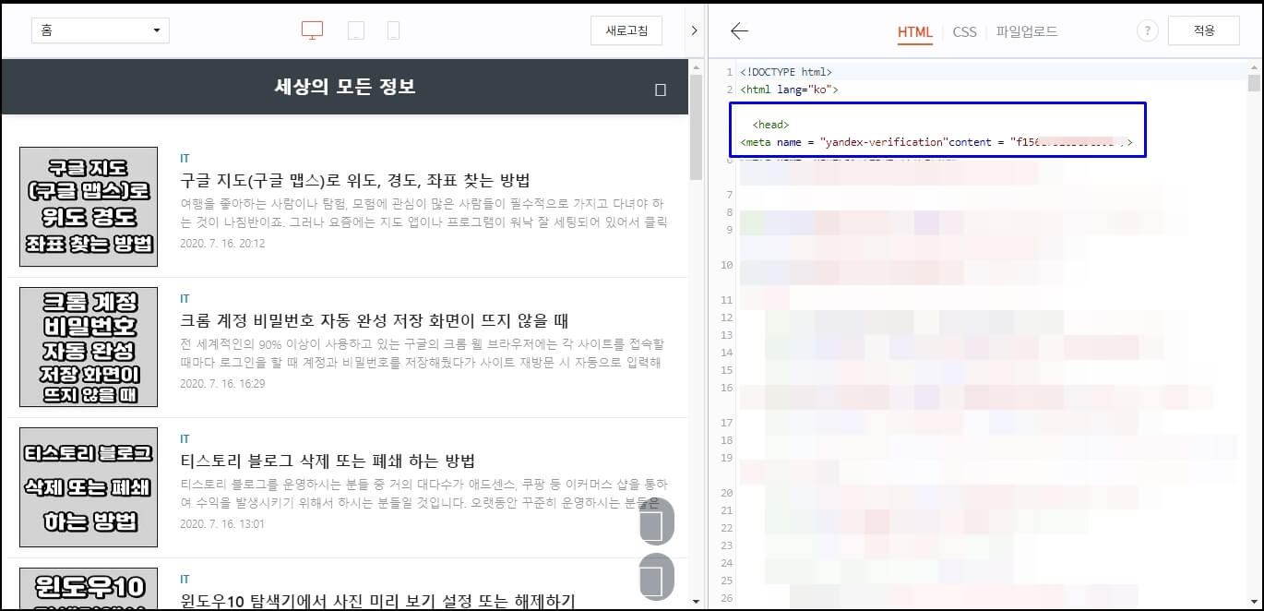Image resolution: width=1264 pixels, height=611 pixels.
Task: Click the lower floating round button
Action: [657, 576]
